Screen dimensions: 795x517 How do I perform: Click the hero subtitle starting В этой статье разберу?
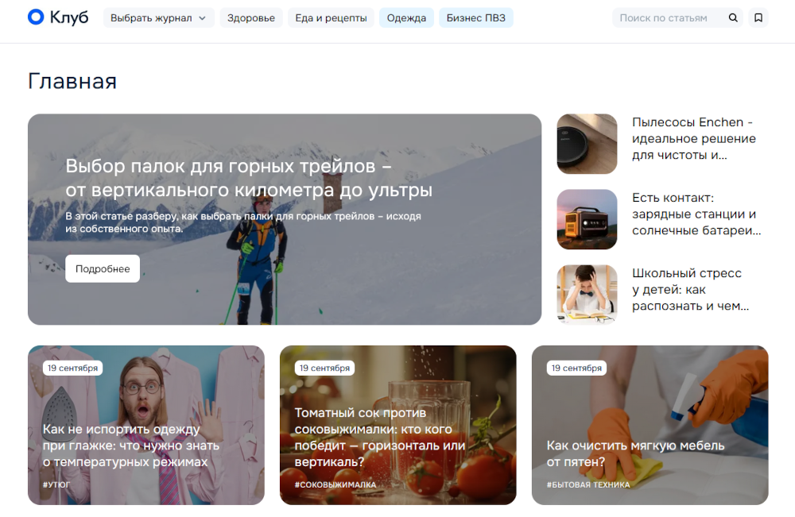243,222
